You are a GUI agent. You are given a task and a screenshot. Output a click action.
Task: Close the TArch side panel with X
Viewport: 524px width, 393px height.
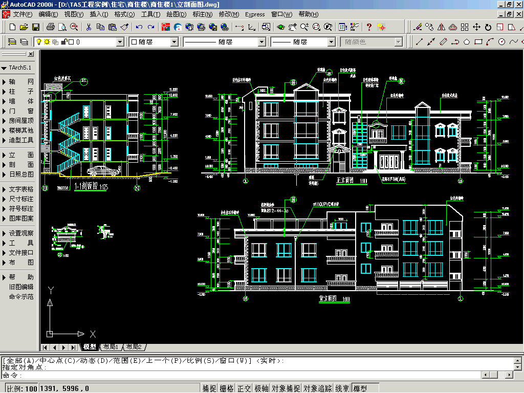click(31, 54)
